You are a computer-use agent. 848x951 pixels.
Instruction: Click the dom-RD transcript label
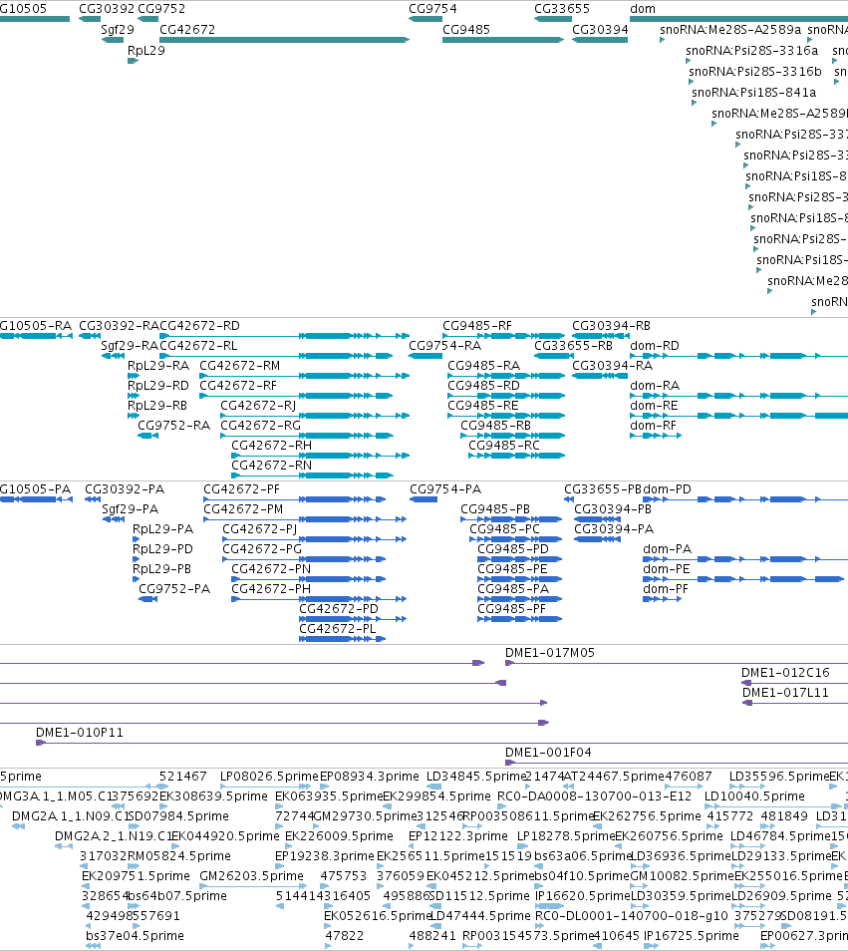(x=655, y=346)
